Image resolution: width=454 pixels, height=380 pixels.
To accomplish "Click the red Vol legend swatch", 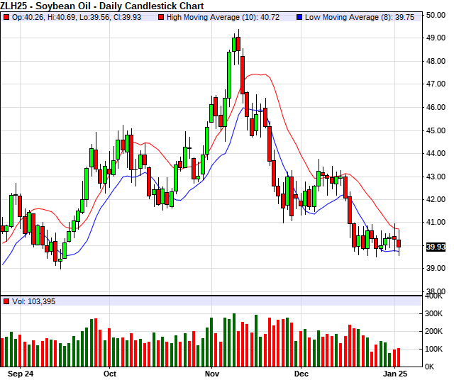I will coord(6,301).
